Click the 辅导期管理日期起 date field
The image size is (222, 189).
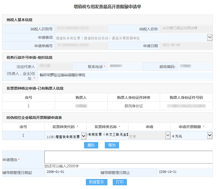coord(72,173)
